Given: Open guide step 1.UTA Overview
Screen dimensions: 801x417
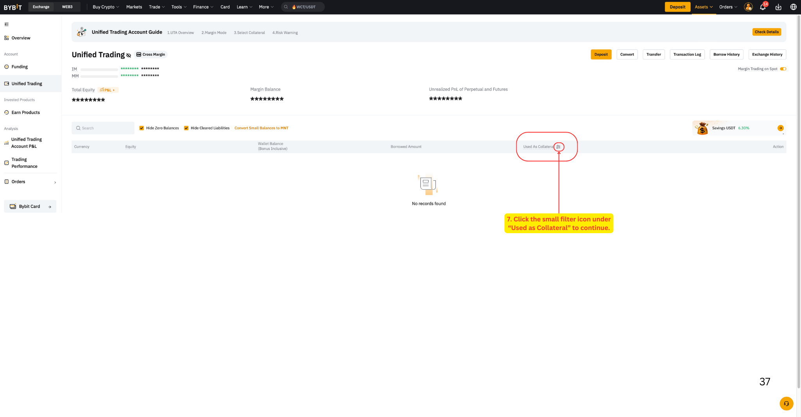Looking at the screenshot, I should [180, 33].
